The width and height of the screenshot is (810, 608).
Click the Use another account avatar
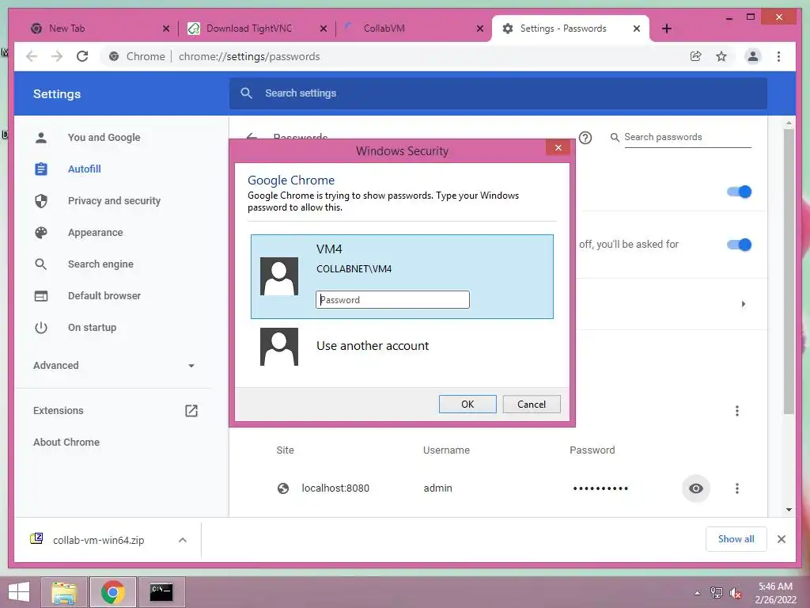279,347
